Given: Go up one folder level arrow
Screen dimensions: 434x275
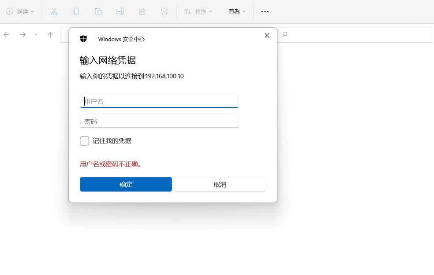Looking at the screenshot, I should point(50,34).
